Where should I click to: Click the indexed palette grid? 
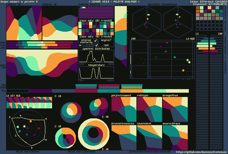pos(96,13)
